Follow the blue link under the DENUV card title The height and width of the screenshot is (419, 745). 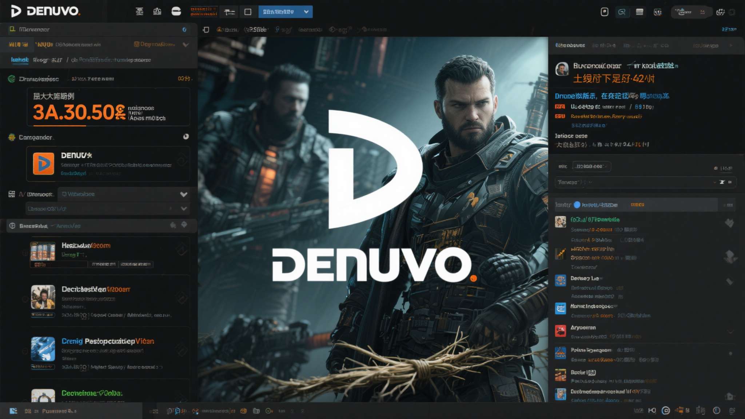(73, 173)
